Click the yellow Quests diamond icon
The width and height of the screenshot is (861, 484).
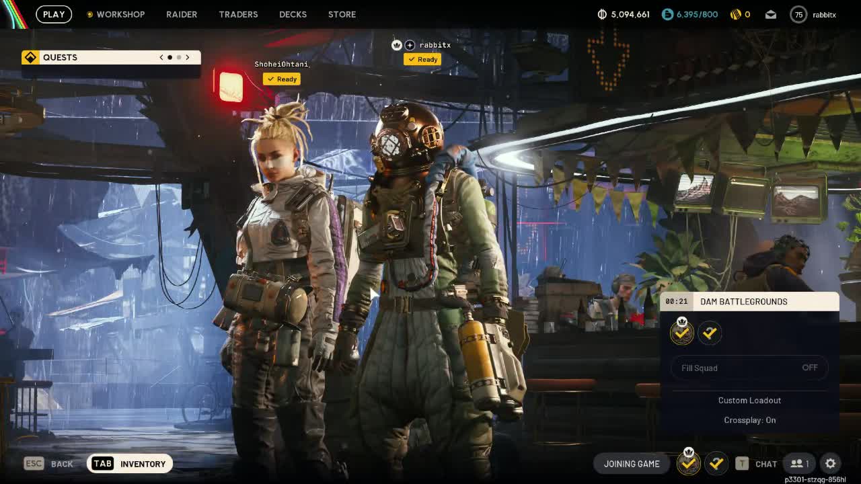(31, 57)
